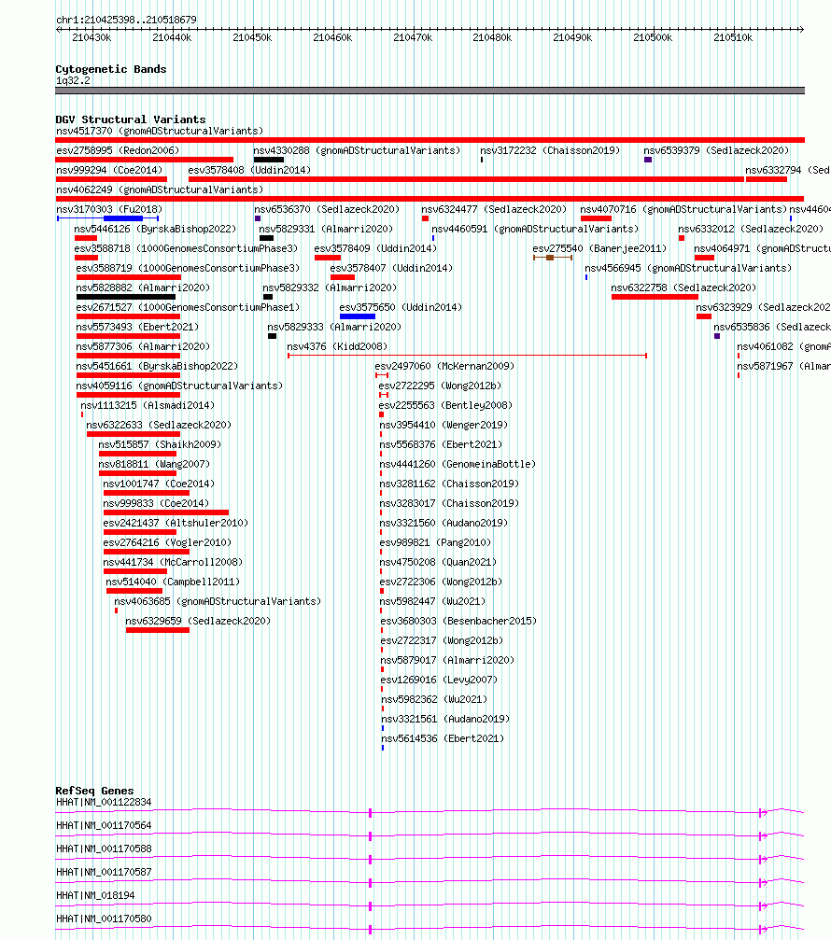
Task: Click the esv2421437 (Altshuler2010) label
Action: coord(176,523)
